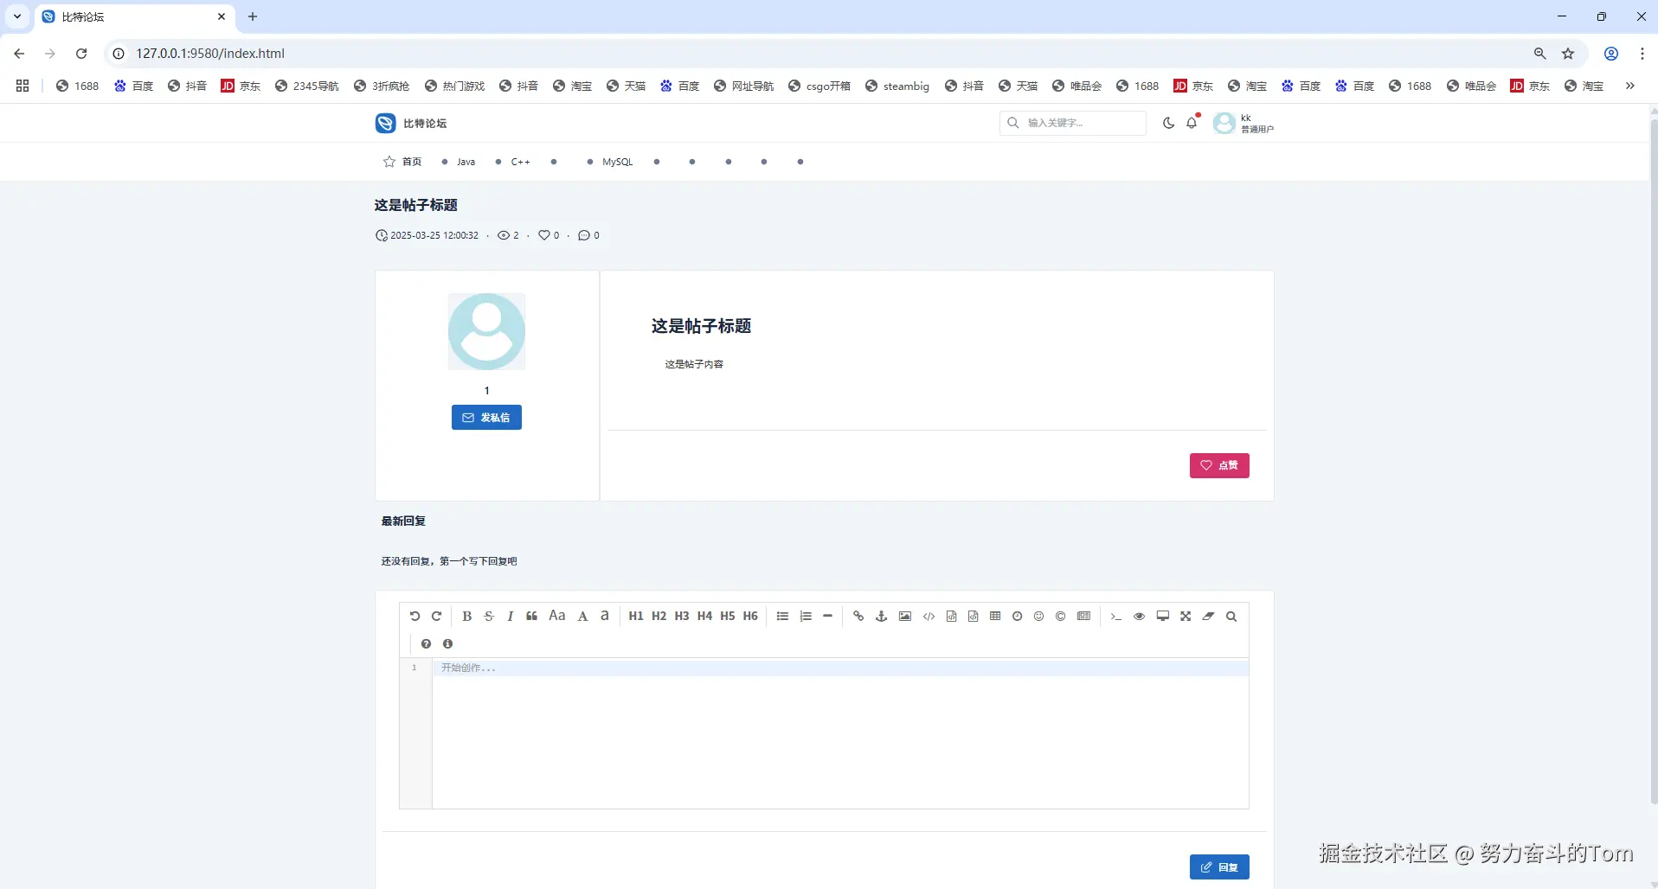Convert selection to lowercase with 'a'
1658x889 pixels.
point(605,616)
